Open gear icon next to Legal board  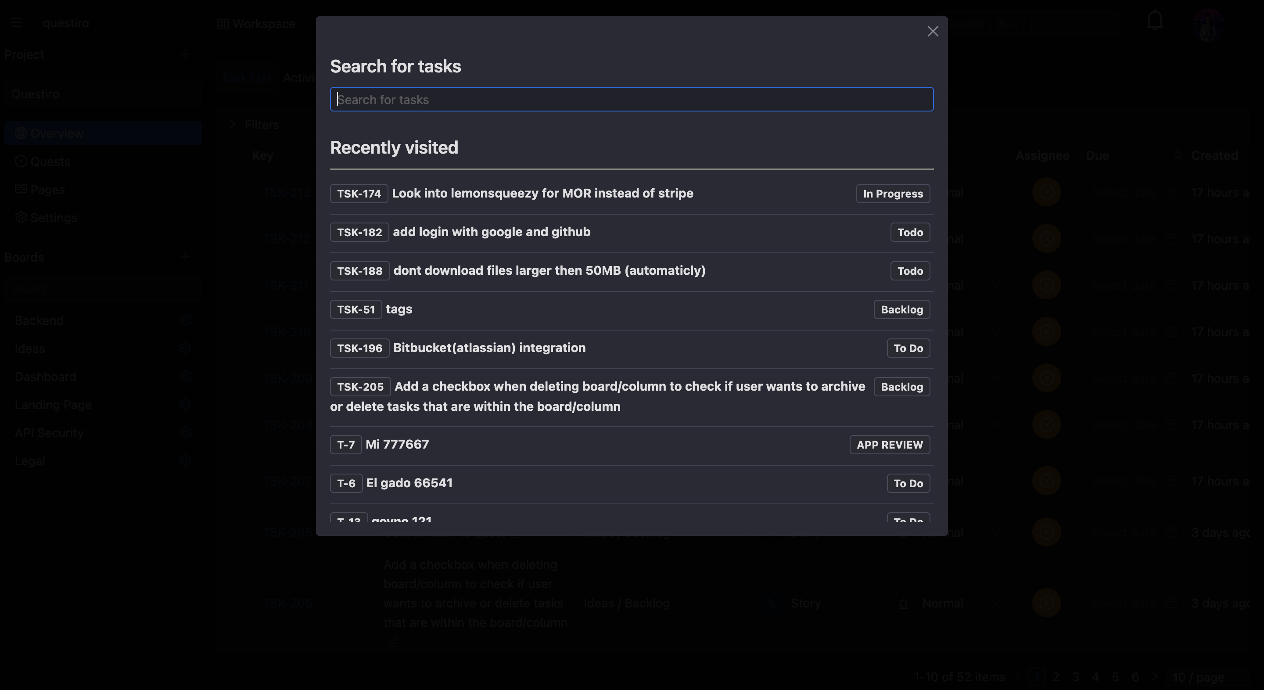click(x=185, y=461)
